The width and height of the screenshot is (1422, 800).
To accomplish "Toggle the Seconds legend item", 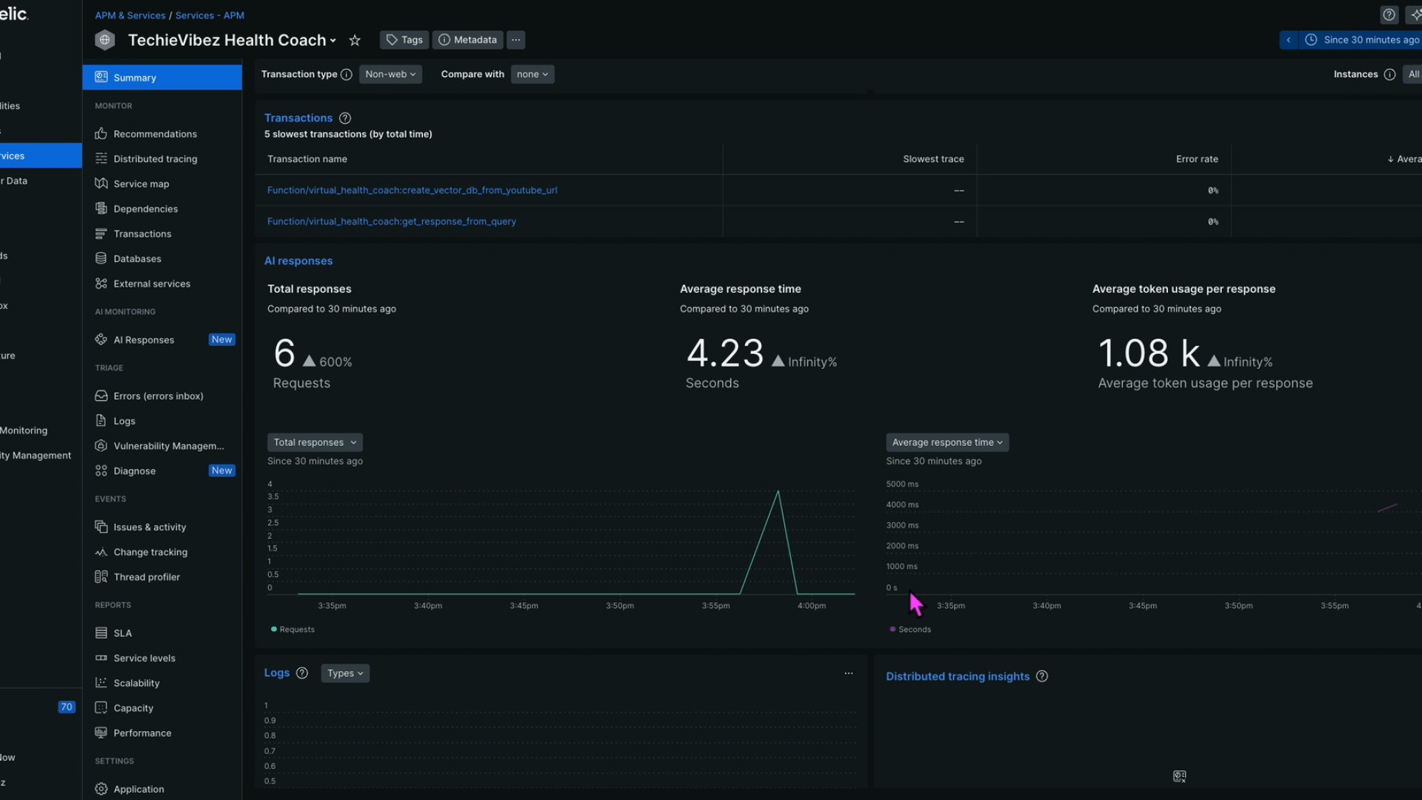I will (910, 630).
